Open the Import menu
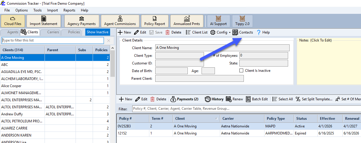 53,10
